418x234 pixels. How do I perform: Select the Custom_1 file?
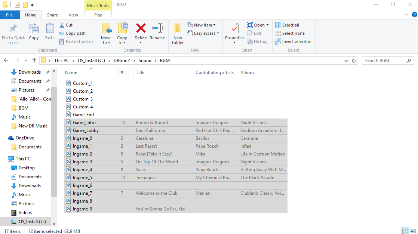[83, 83]
